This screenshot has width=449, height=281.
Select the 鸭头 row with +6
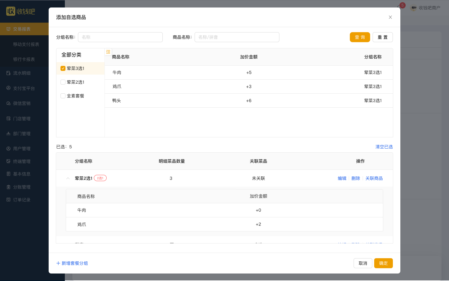point(249,101)
